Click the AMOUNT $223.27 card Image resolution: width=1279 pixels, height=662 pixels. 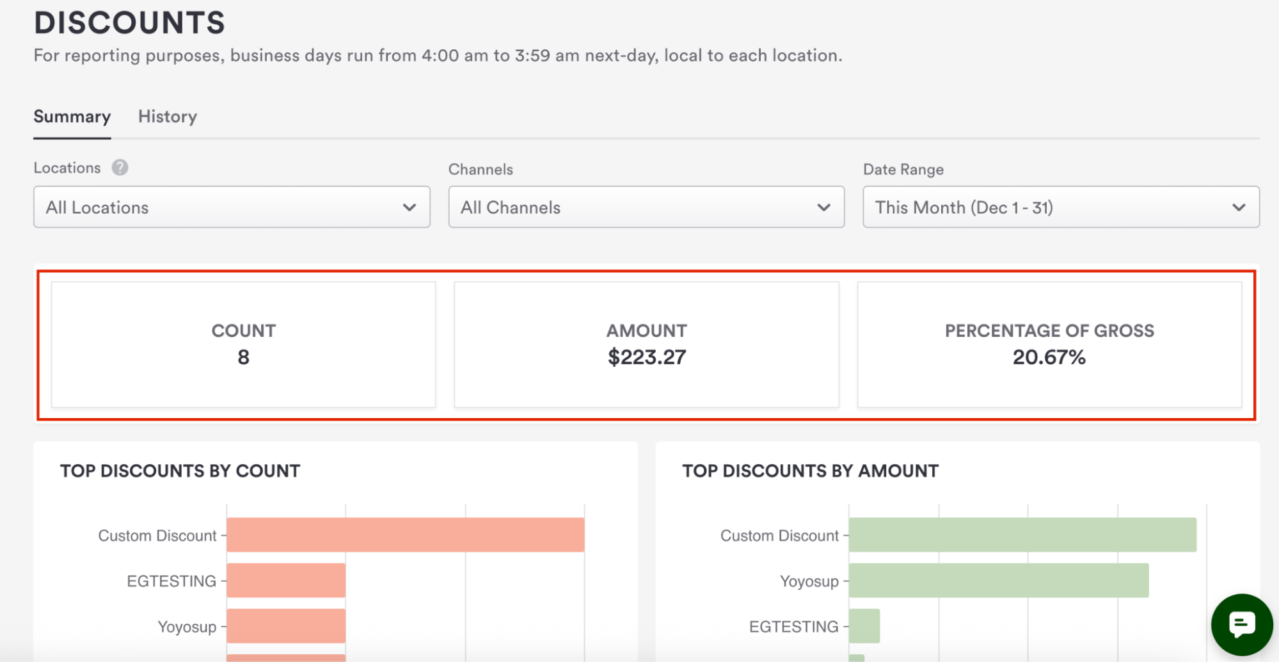tap(646, 344)
